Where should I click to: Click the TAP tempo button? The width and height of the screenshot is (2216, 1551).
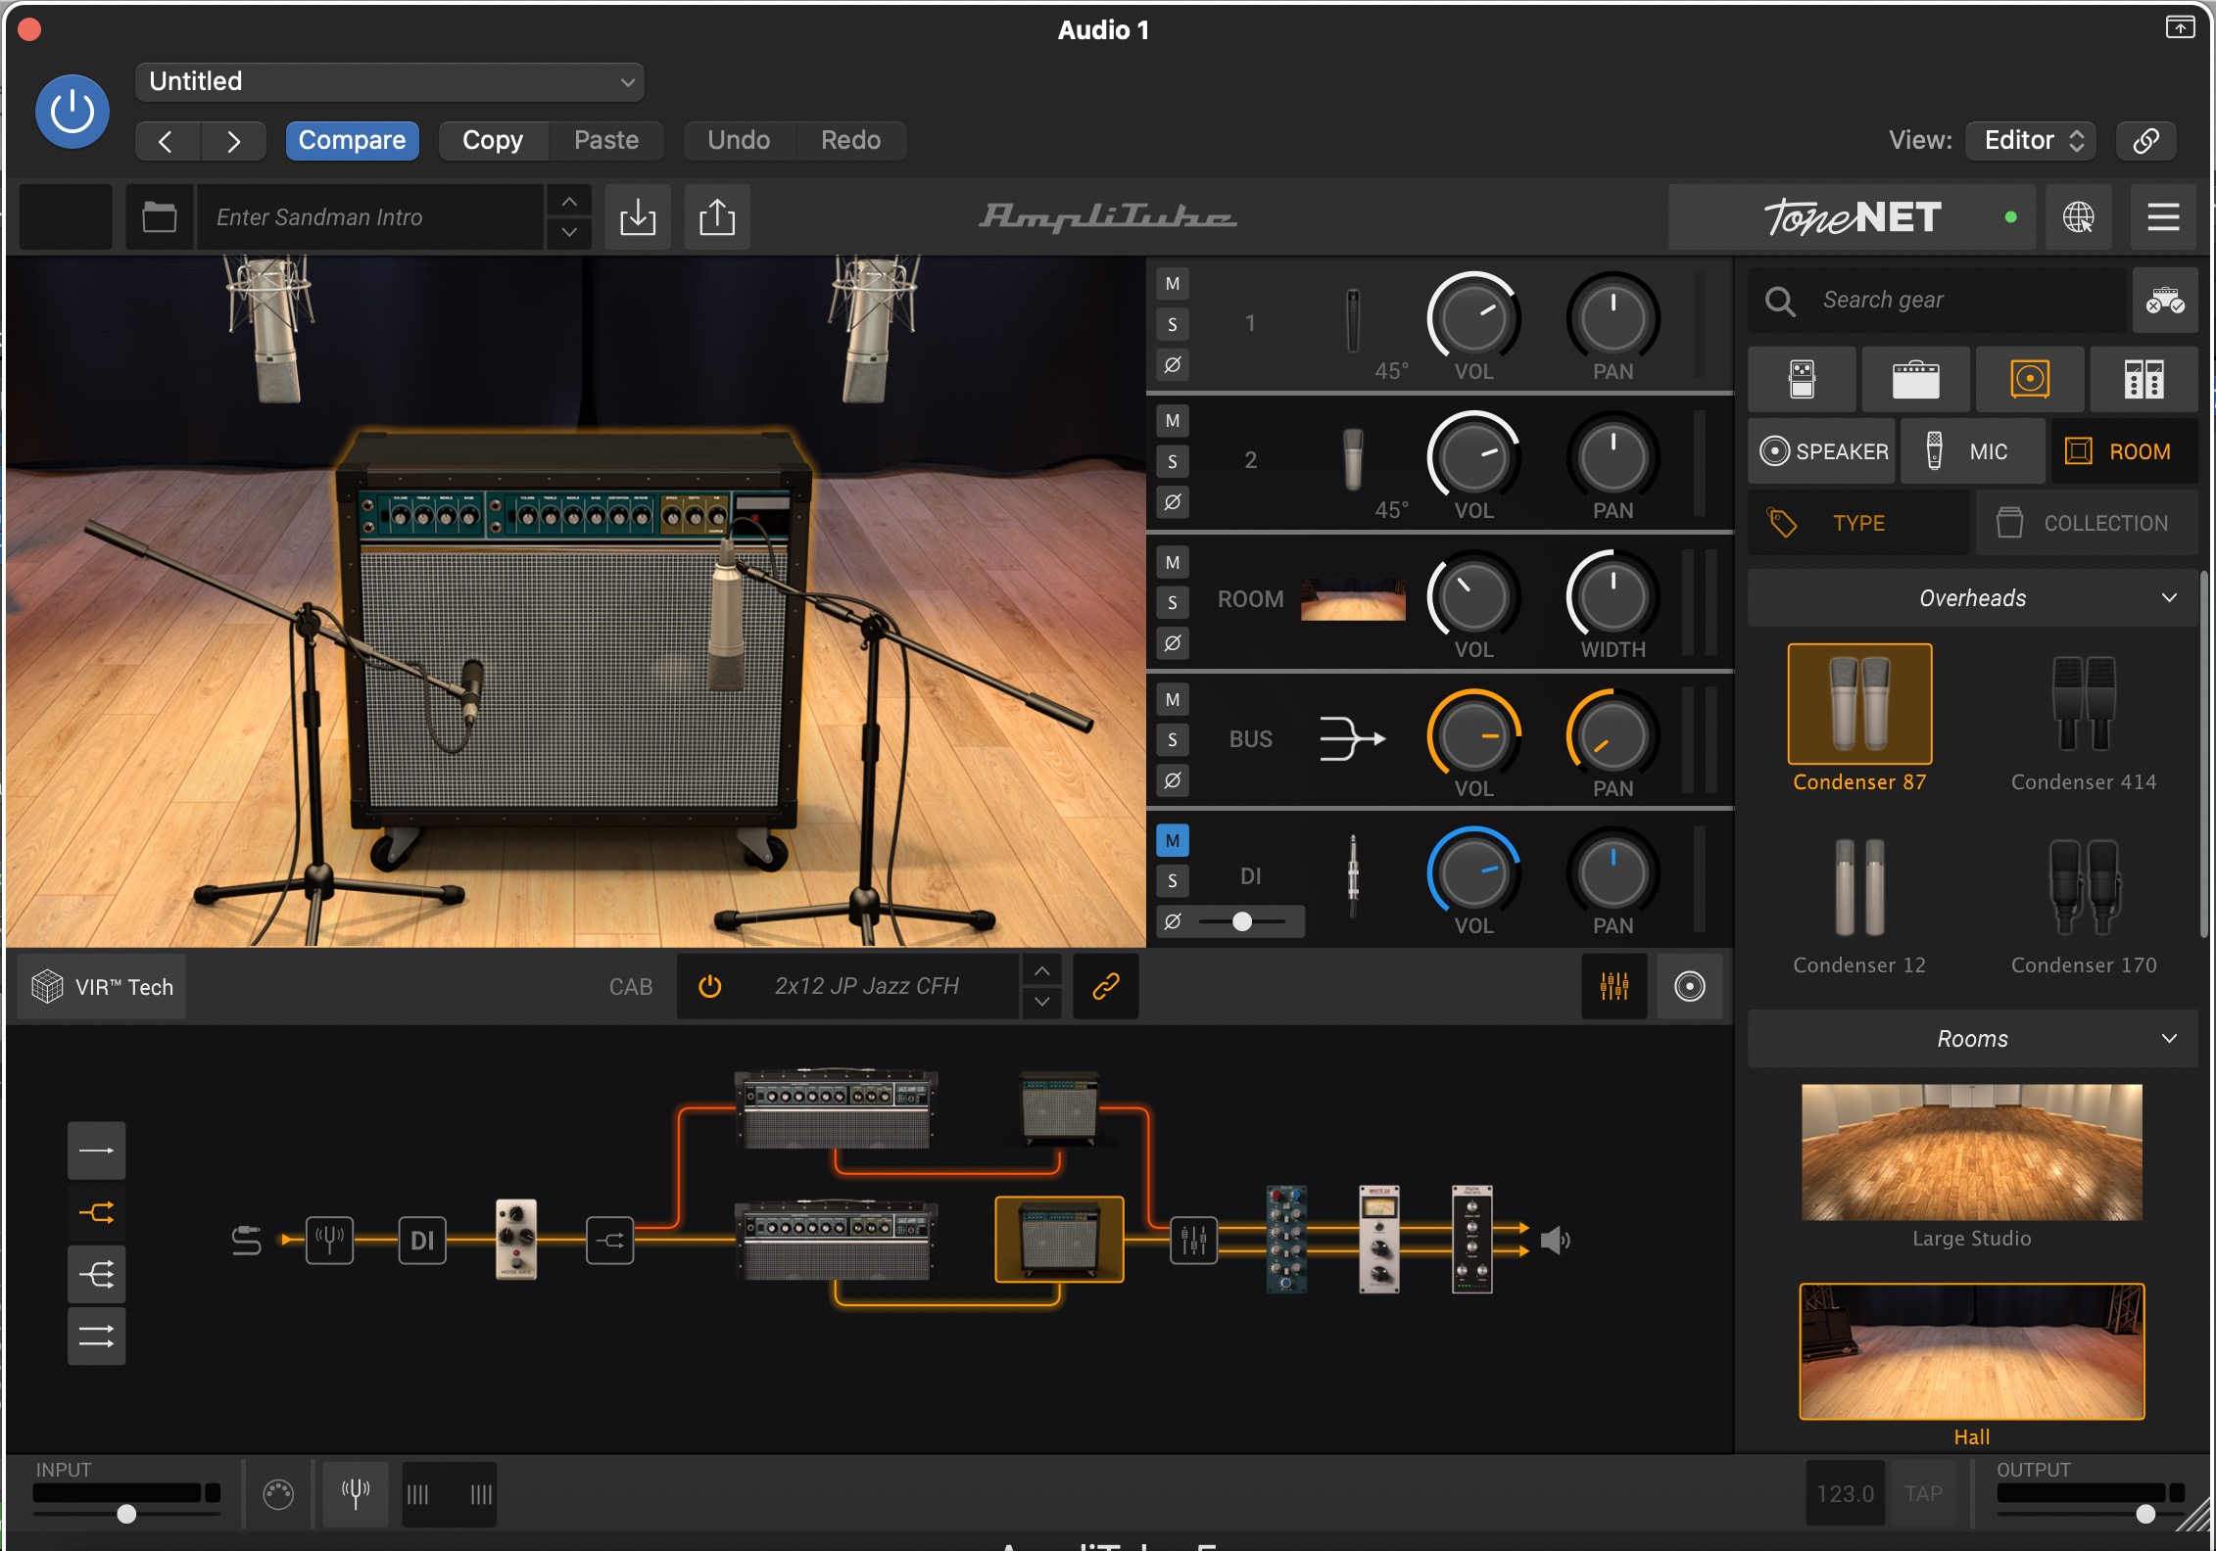[x=1923, y=1493]
